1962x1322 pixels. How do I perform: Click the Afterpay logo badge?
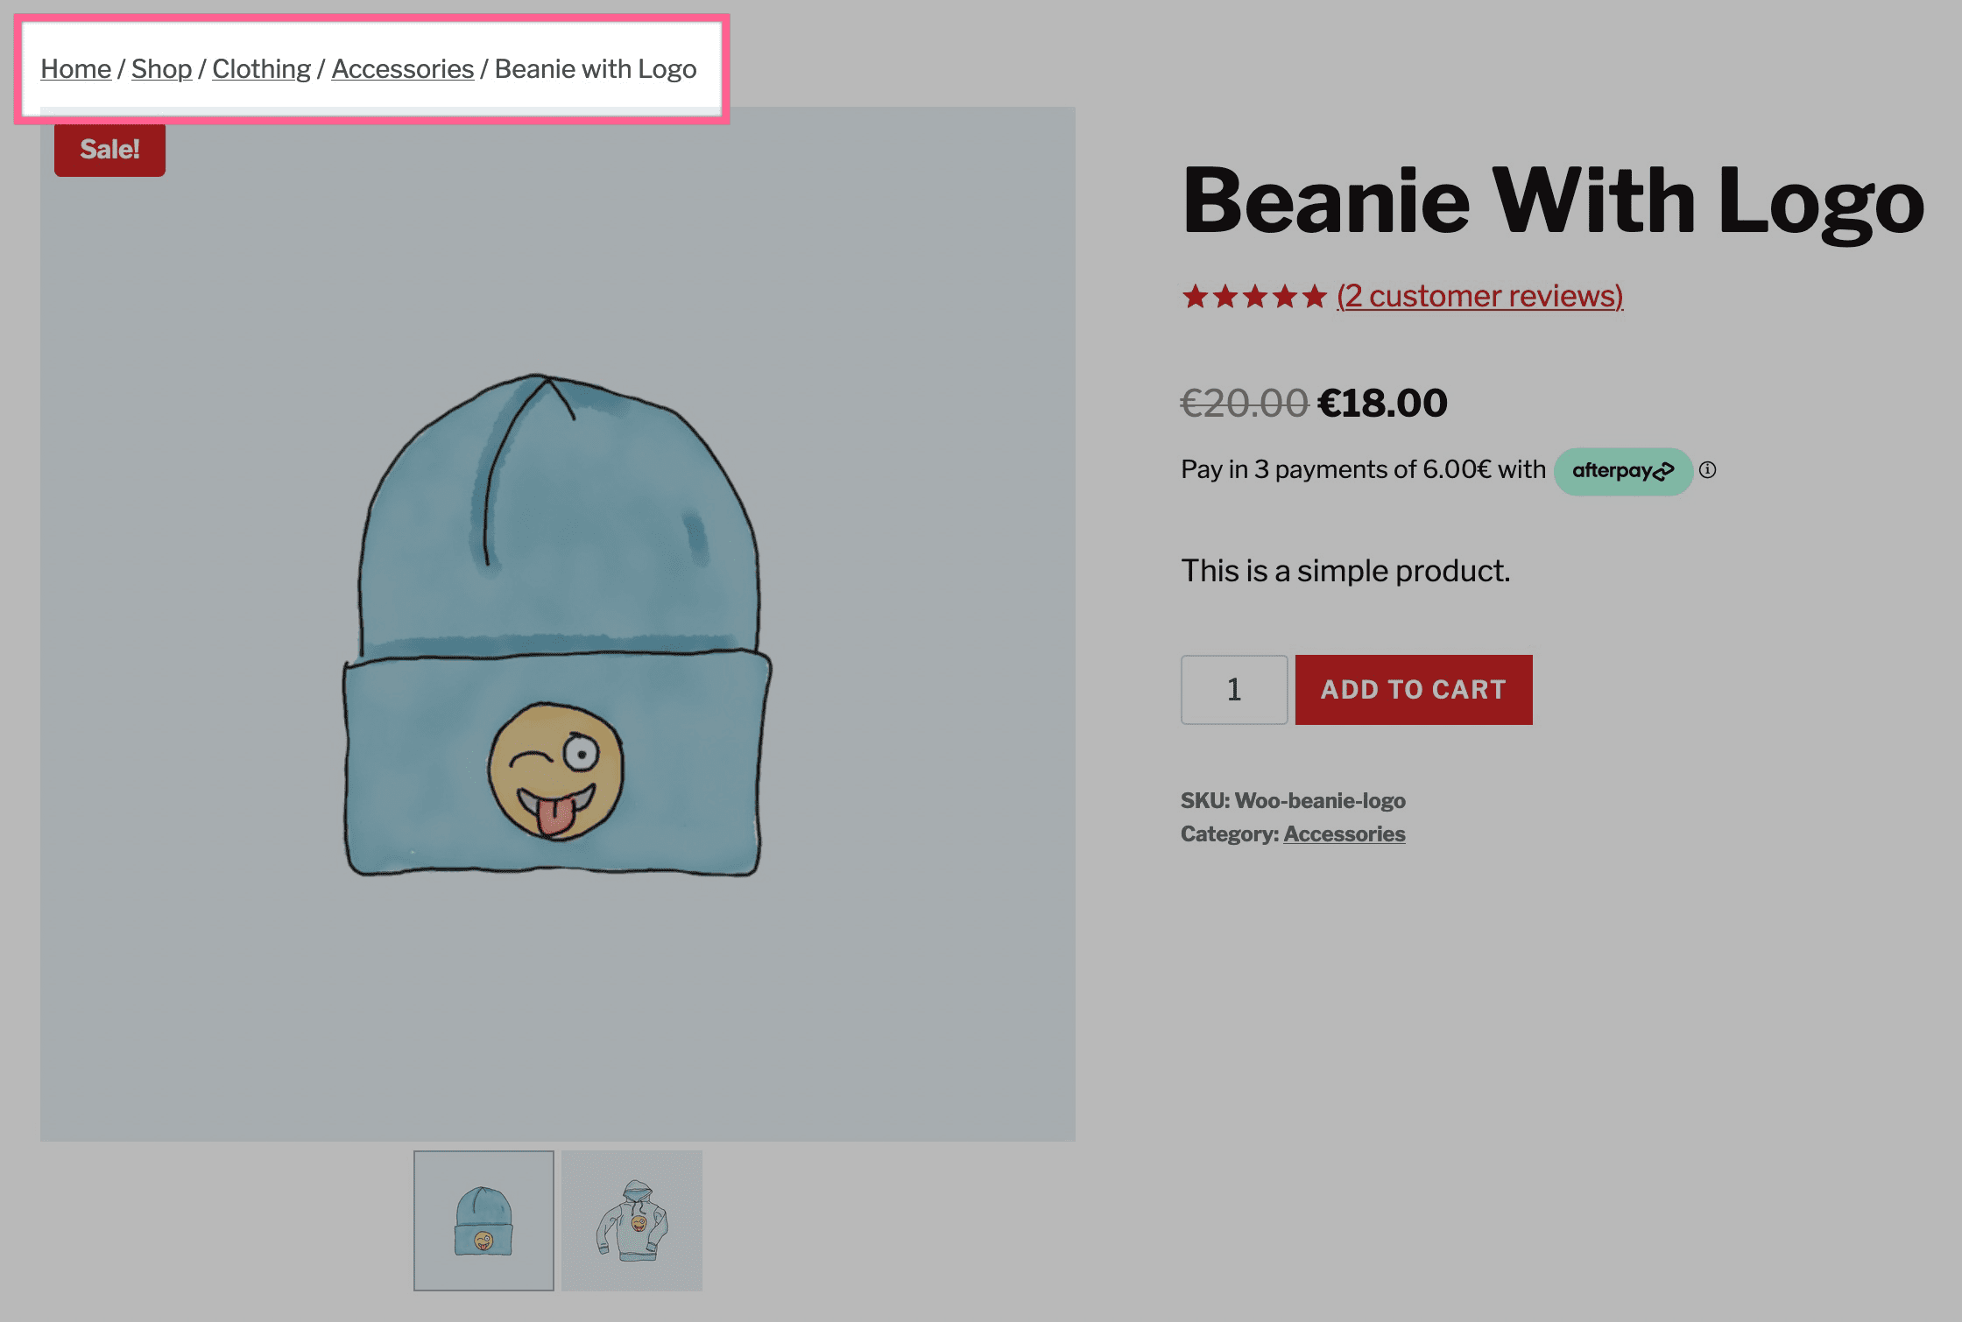(x=1622, y=471)
